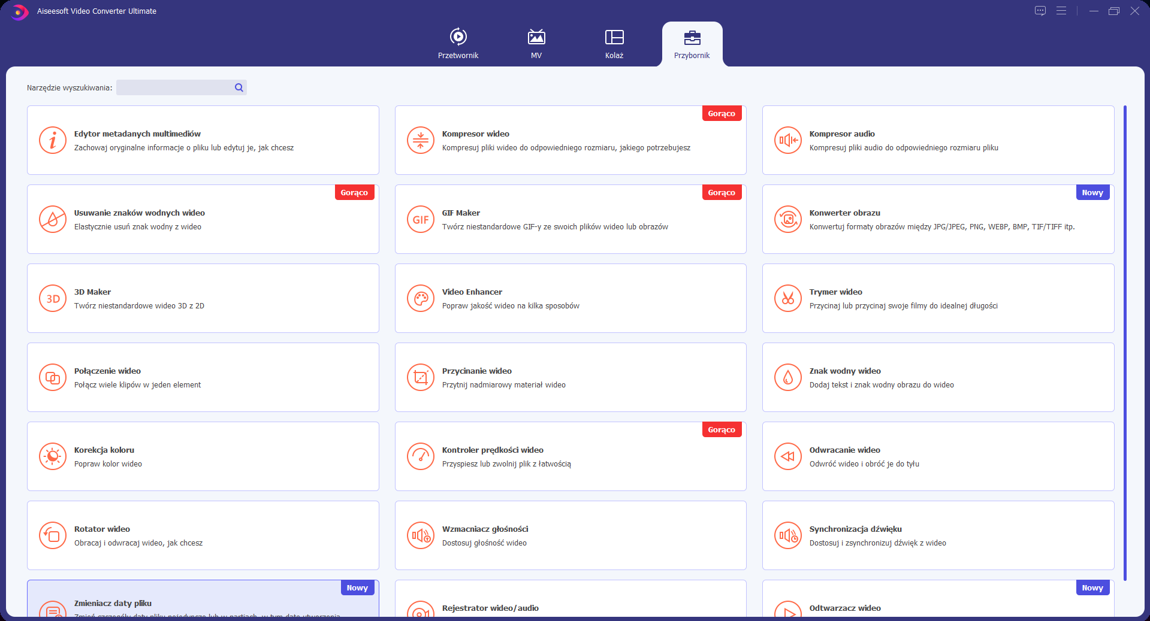Image resolution: width=1150 pixels, height=621 pixels.
Task: Click description "Twórz niestandardowe wideo 3D z 2D"
Action: [139, 305]
